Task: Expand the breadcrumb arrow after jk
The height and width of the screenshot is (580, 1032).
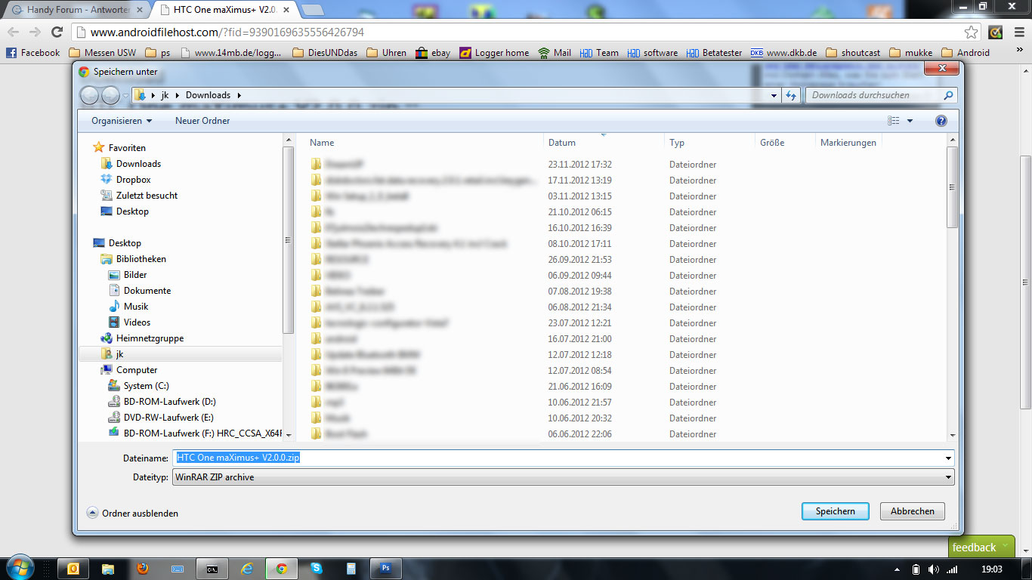Action: [x=177, y=95]
